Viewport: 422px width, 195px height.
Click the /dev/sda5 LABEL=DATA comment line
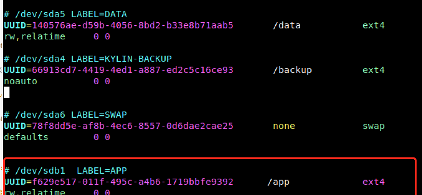[x=66, y=14]
